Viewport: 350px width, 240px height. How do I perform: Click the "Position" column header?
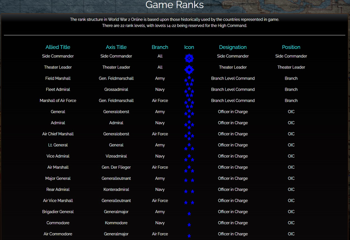(x=291, y=47)
